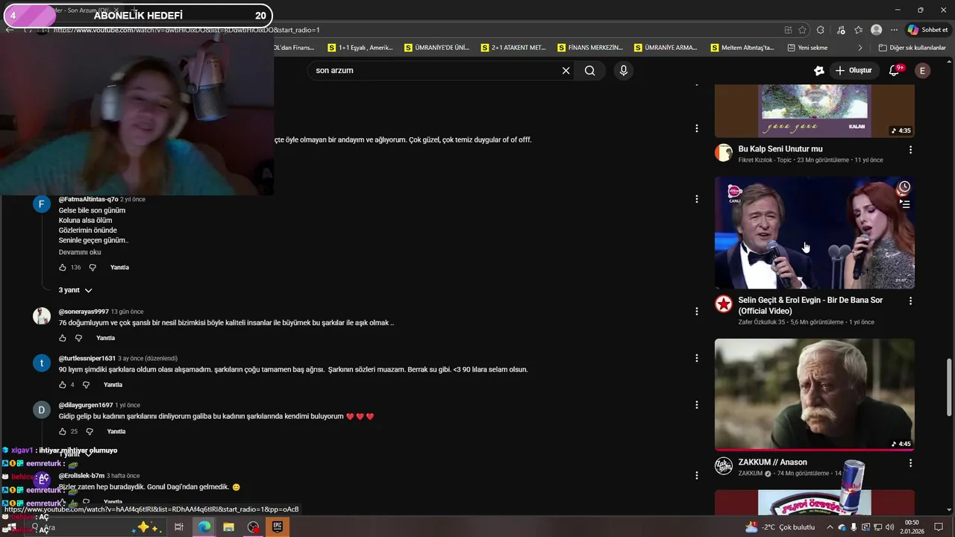Open the Zafer Özkulluk channel red star avatar
This screenshot has height=537, width=955.
(724, 304)
